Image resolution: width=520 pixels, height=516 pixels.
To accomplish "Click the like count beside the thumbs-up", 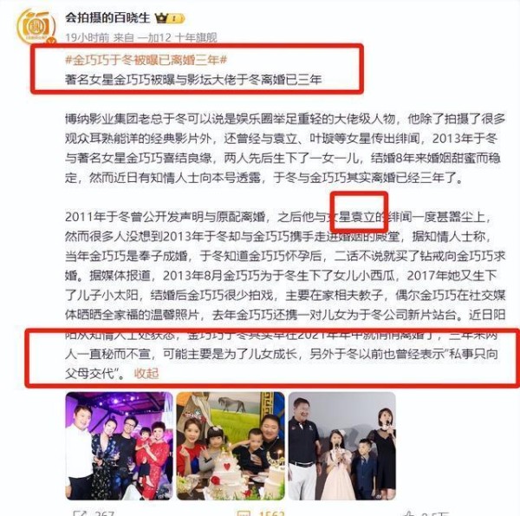I will click(x=432, y=513).
